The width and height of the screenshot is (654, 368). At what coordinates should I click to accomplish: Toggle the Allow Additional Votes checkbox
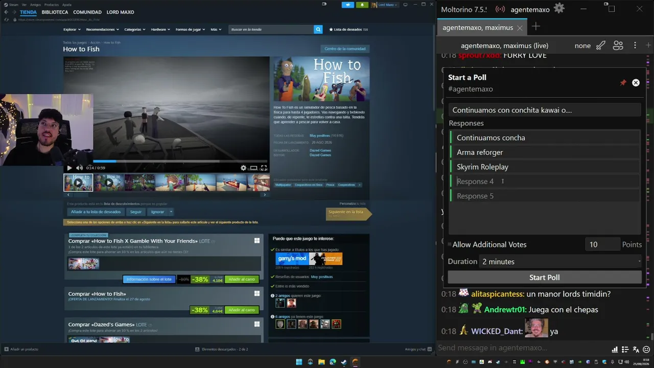(450, 245)
